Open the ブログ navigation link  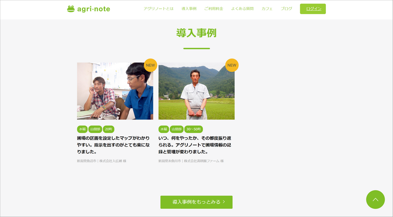286,9
